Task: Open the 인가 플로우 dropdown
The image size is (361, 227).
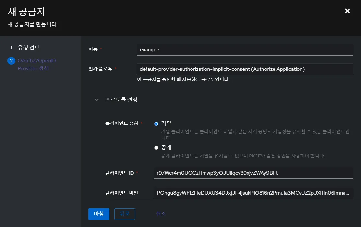Action: tap(245, 69)
